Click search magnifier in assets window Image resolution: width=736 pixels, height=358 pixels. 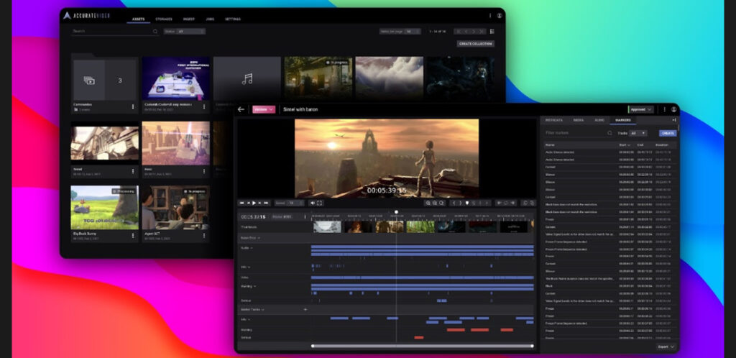pos(155,32)
